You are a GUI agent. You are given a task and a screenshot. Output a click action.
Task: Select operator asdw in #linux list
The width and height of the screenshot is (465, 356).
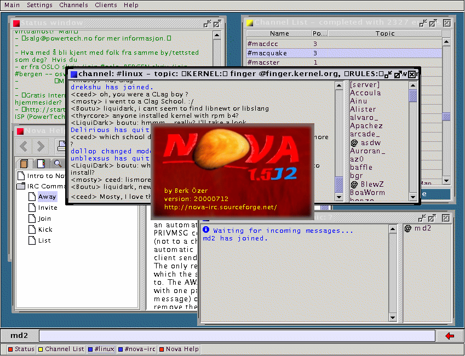point(366,143)
